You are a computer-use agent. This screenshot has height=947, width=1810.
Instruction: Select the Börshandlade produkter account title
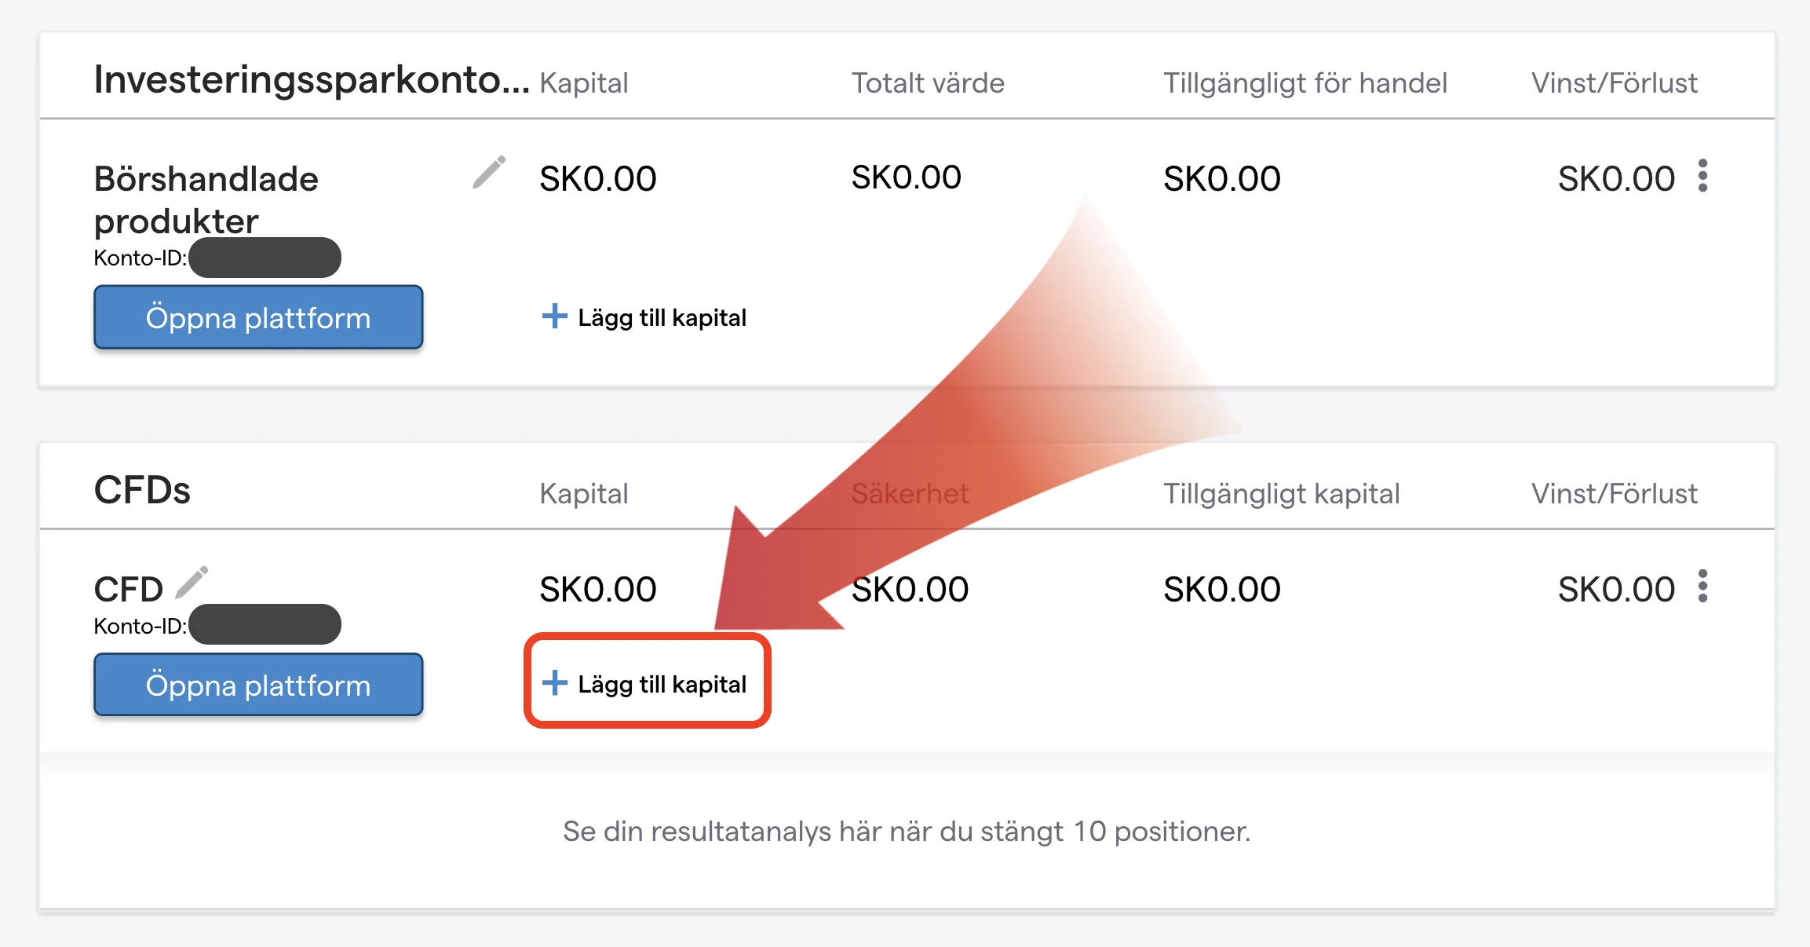[206, 199]
